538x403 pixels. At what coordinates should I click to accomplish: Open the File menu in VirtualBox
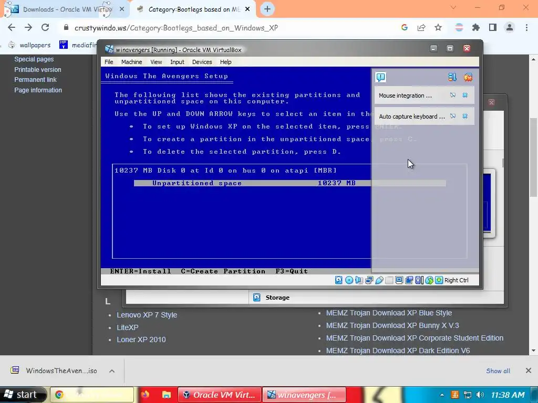[x=109, y=62]
